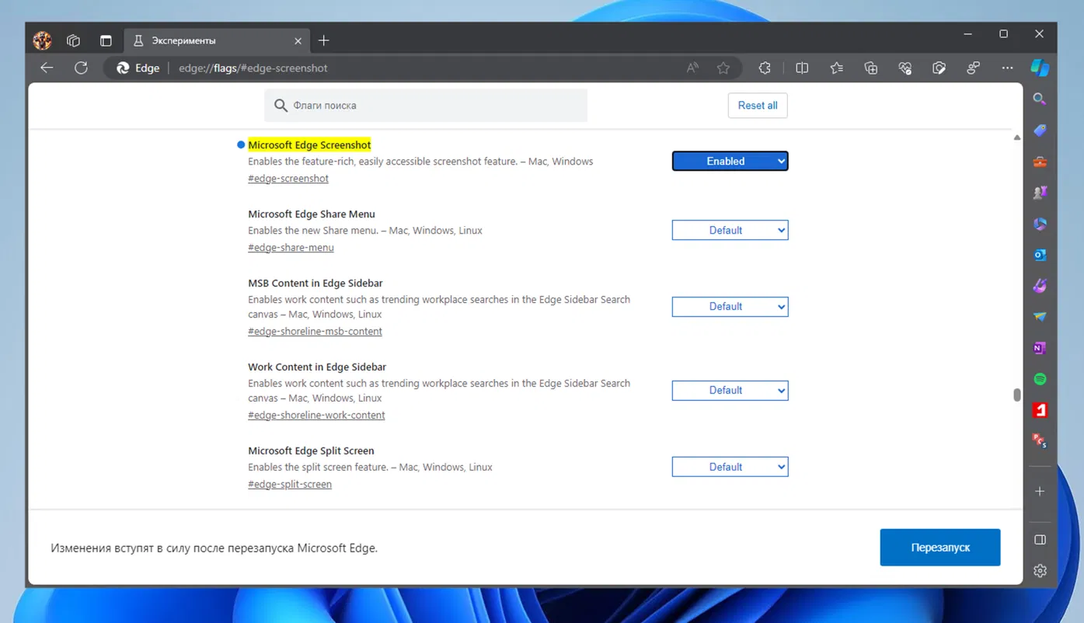Go back with the back arrow
The height and width of the screenshot is (623, 1084).
47,68
